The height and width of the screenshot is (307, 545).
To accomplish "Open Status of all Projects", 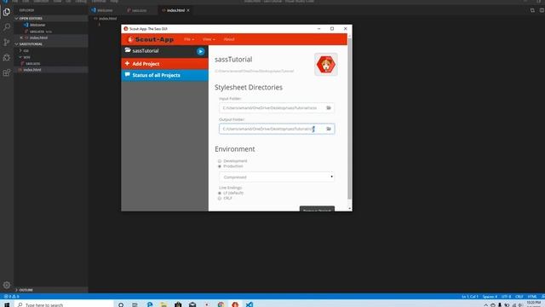I will coord(164,75).
